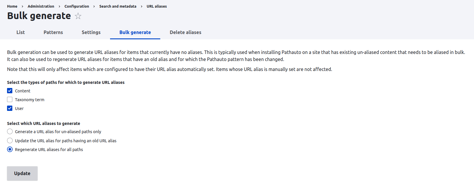Select "Regenerate URL aliases for all paths"
474x188 pixels.
tap(10, 149)
